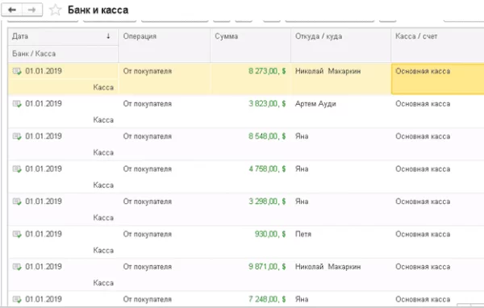Click receipt document icon in 8 273,00 row
Image resolution: width=484 pixels, height=308 pixels.
coord(17,72)
